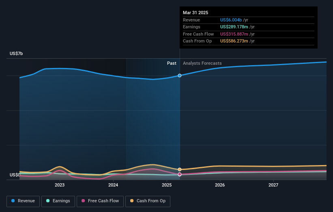This screenshot has width=333, height=212.
Task: Click the blue Revenue data point marker
Action: pos(180,76)
